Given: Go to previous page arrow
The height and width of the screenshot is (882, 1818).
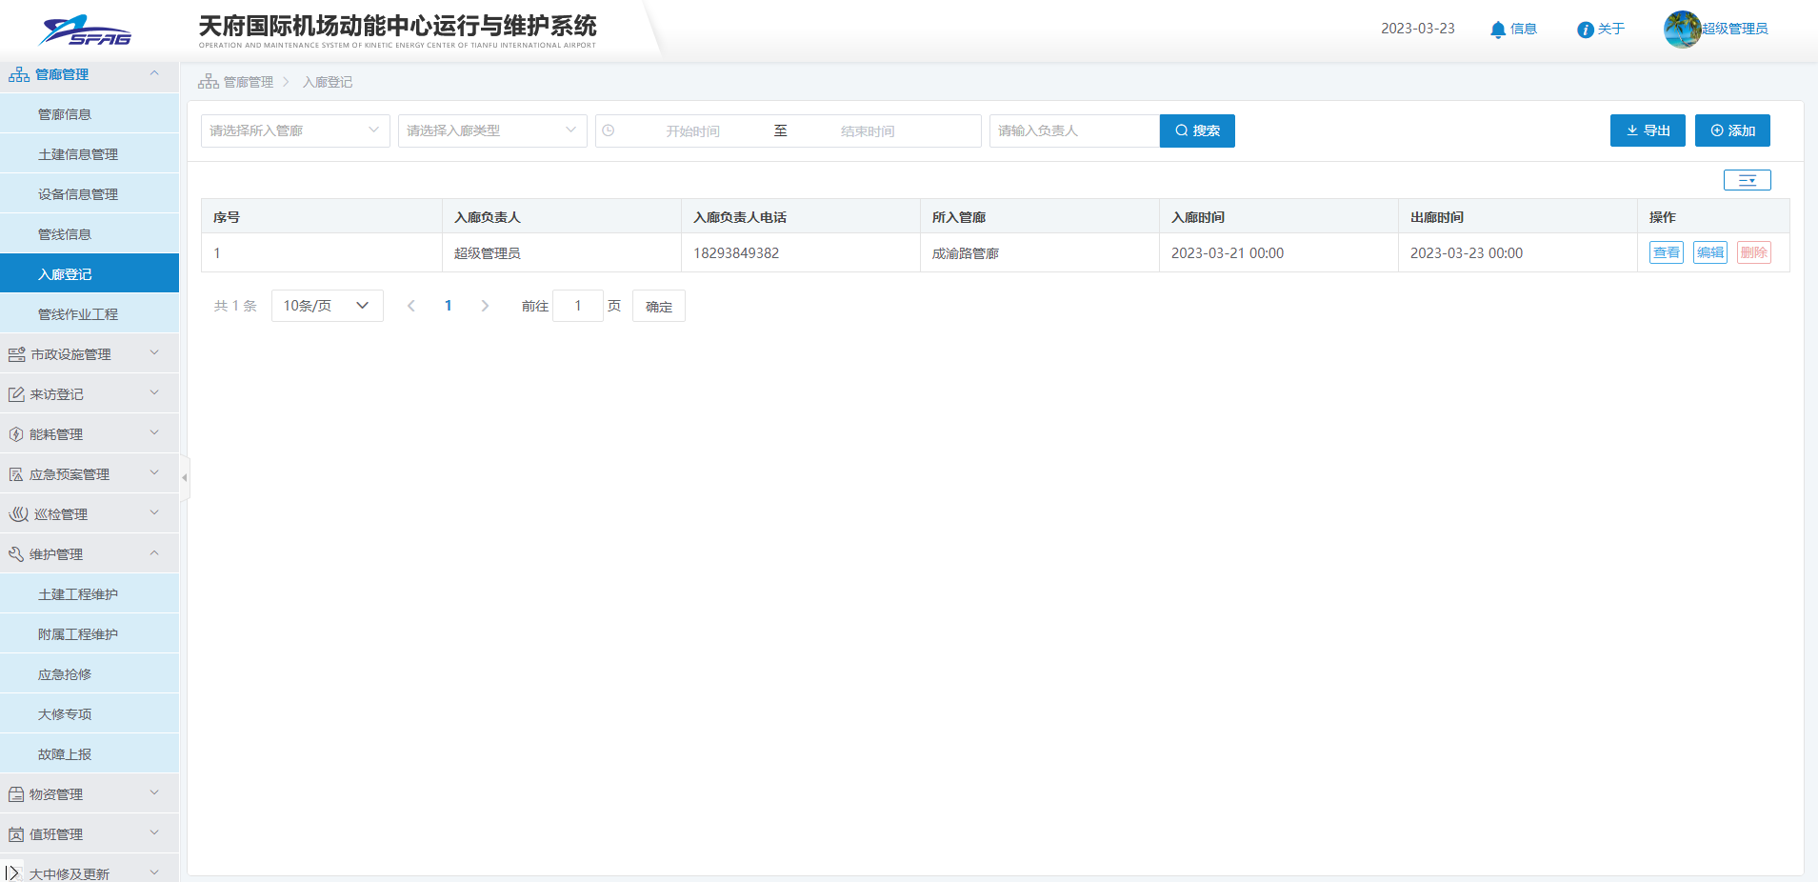Looking at the screenshot, I should 411,306.
